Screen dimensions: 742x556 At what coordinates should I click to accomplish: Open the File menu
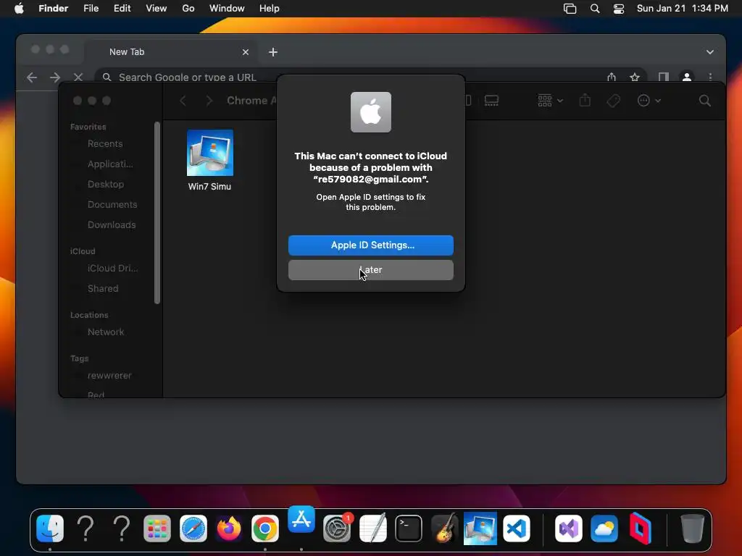coord(91,9)
